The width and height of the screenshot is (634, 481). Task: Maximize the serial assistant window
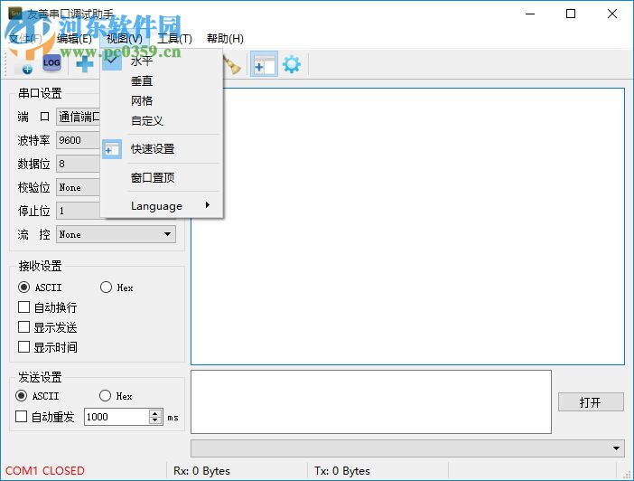pos(571,14)
